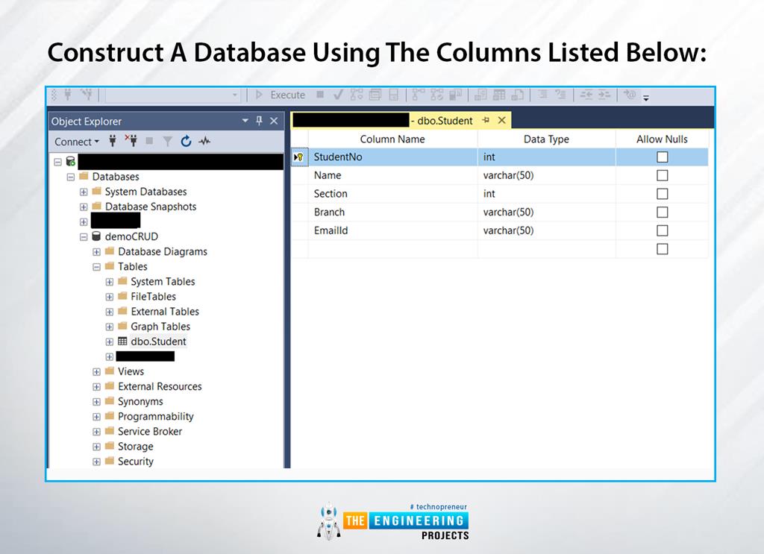Enable Allow Nulls for EmailId
764x554 pixels.
(662, 230)
